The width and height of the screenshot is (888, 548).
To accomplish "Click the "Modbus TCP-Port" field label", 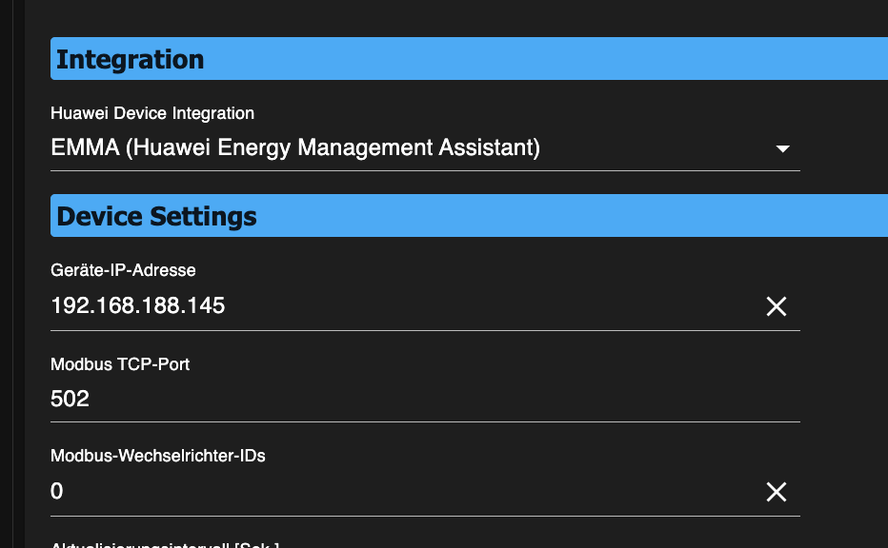I will click(120, 364).
